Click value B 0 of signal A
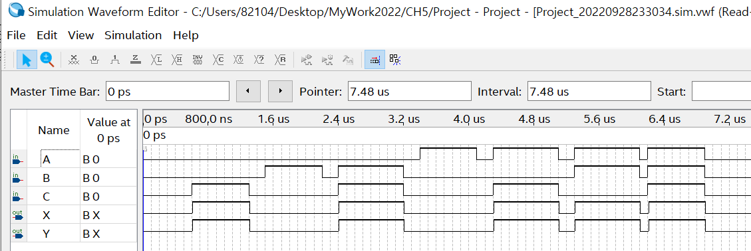Image resolution: width=751 pixels, height=251 pixels. pos(91,159)
